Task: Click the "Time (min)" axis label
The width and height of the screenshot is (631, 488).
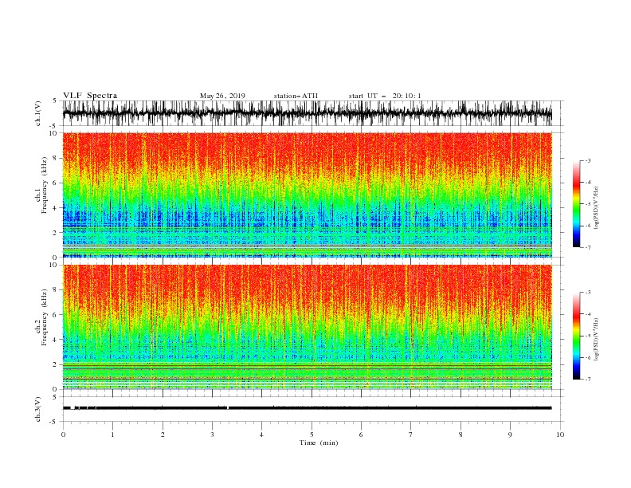Action: (319, 443)
